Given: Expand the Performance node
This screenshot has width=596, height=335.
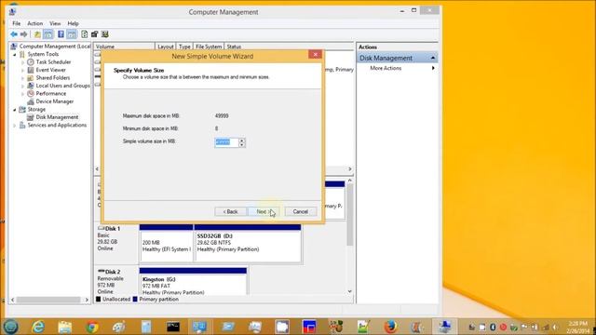Looking at the screenshot, I should pyautogui.click(x=22, y=94).
